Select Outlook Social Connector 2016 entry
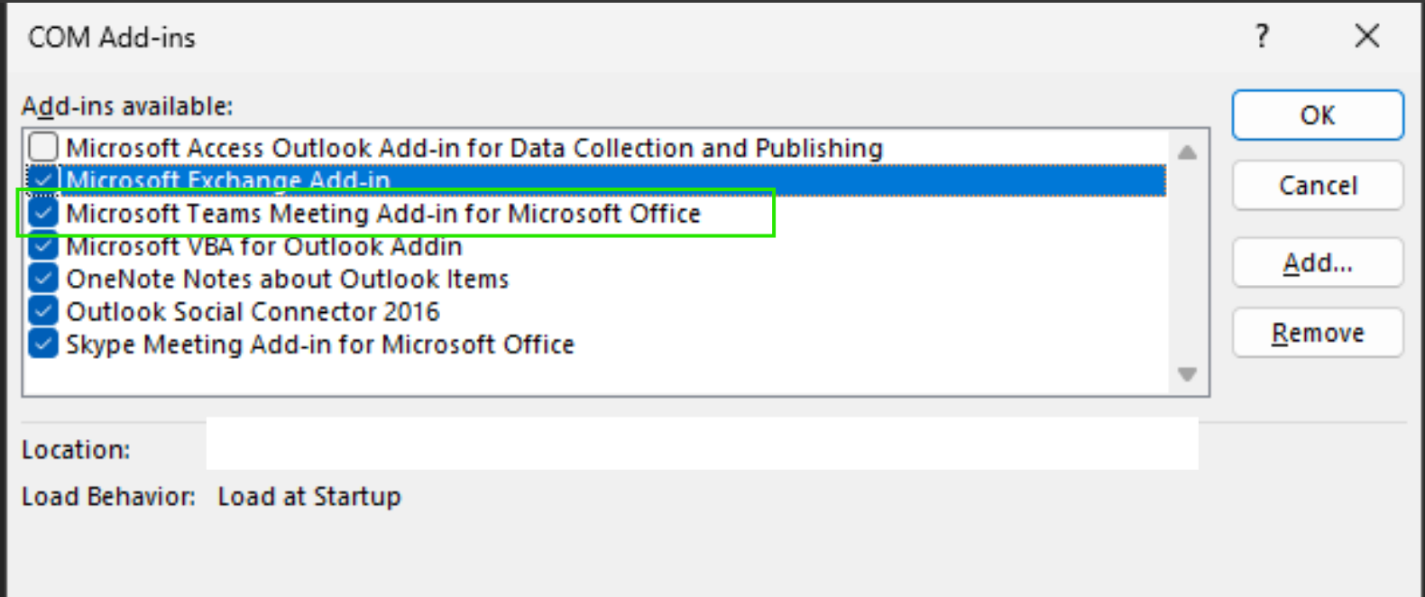Viewport: 1425px width, 597px height. pyautogui.click(x=253, y=311)
